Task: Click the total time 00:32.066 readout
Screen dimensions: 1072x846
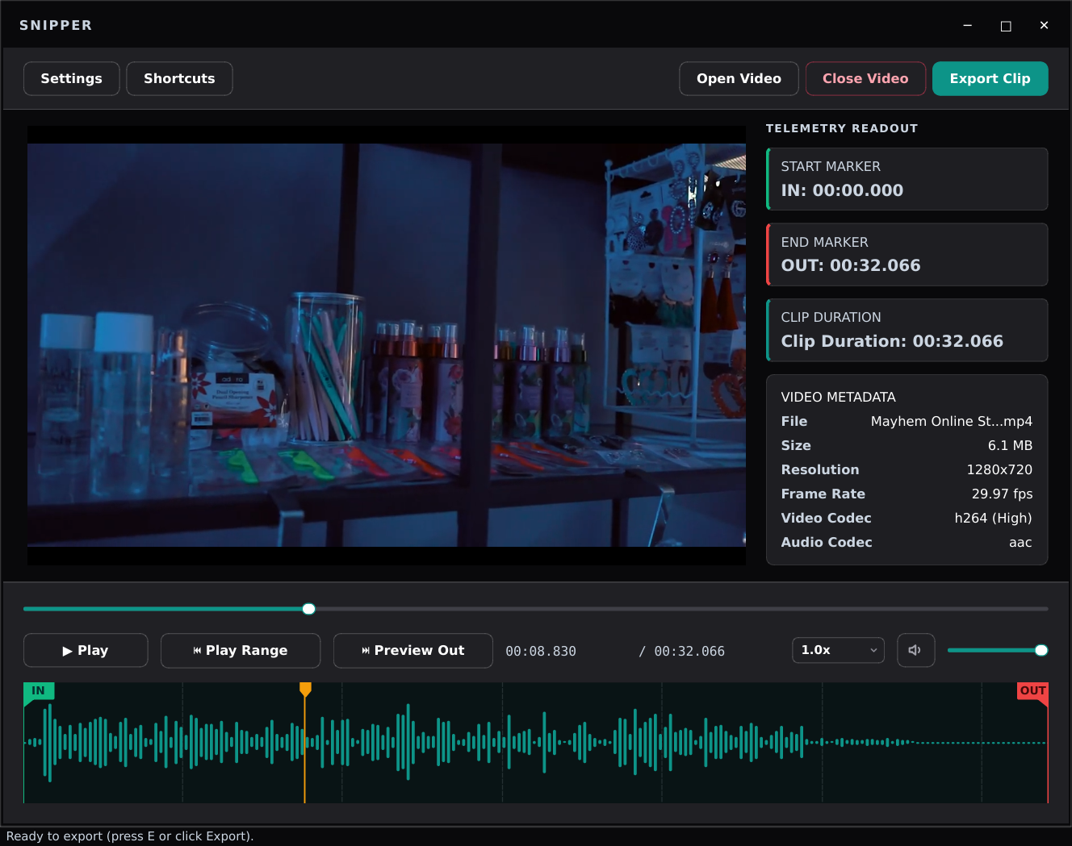Action: coord(689,651)
